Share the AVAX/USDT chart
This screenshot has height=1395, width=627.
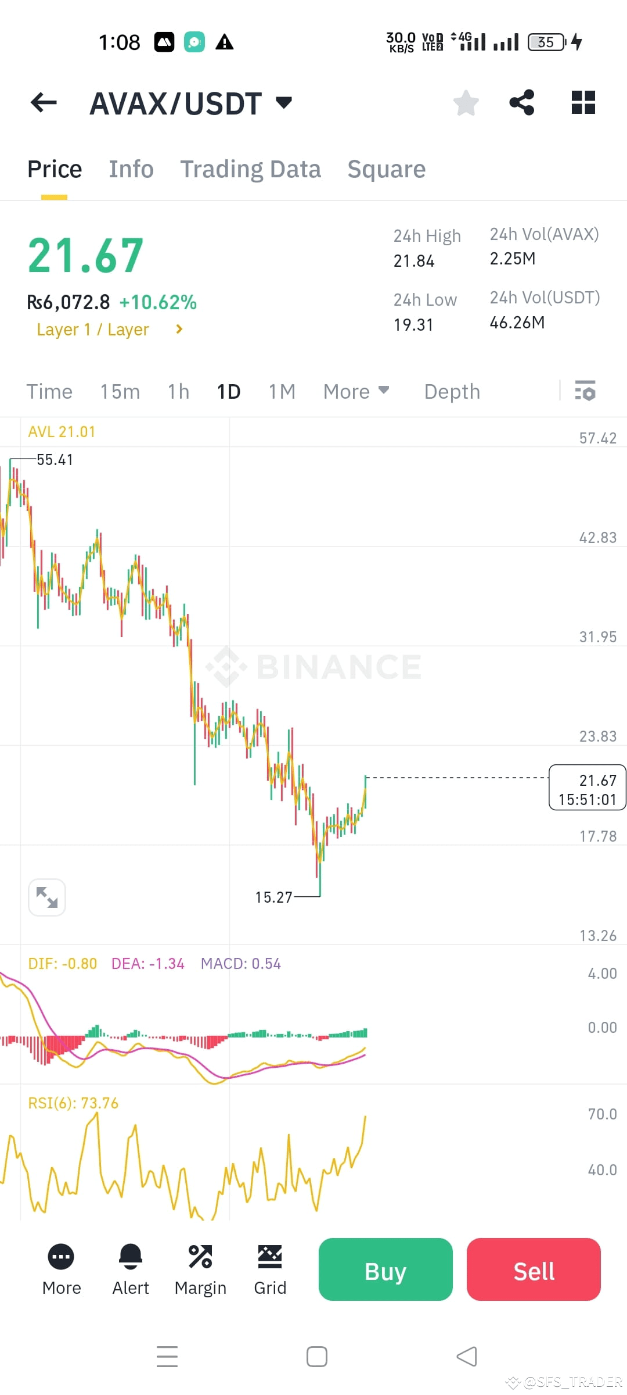coord(521,102)
